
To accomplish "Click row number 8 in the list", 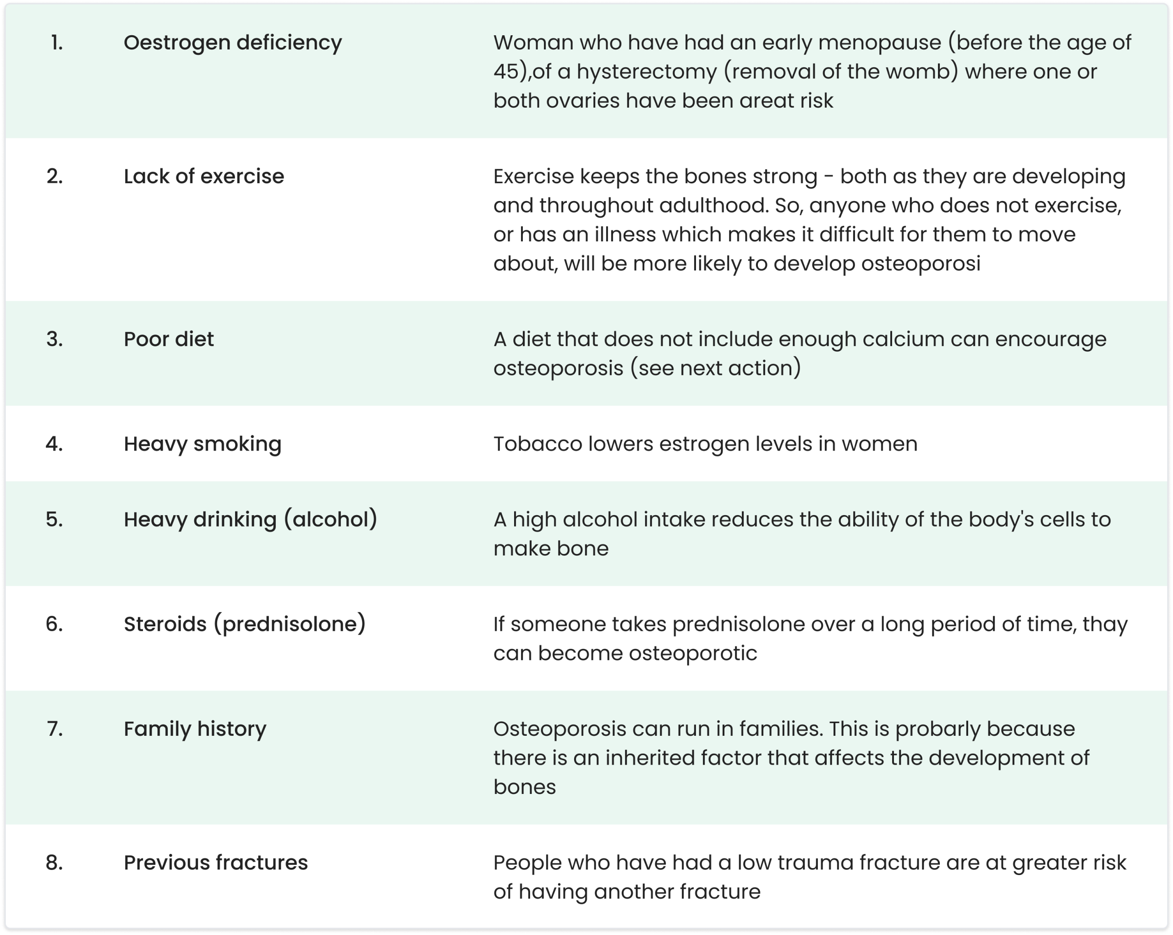I will coord(55,862).
